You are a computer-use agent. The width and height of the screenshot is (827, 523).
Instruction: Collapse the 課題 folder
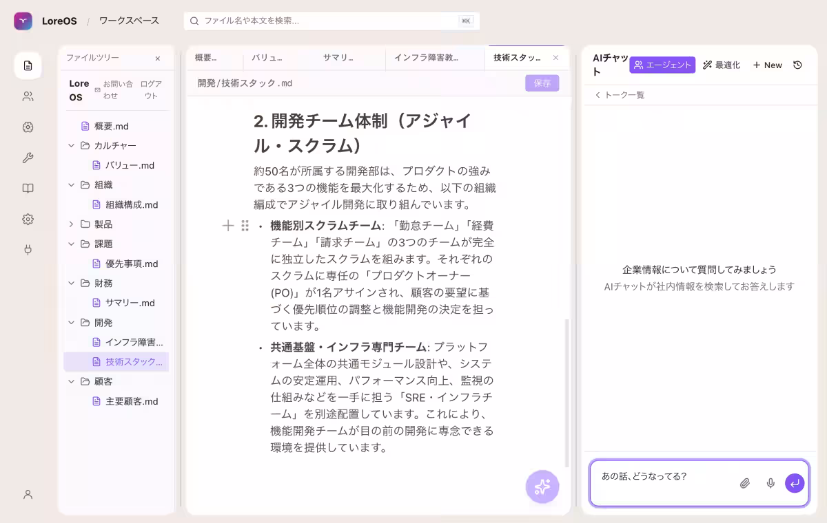[x=71, y=244]
